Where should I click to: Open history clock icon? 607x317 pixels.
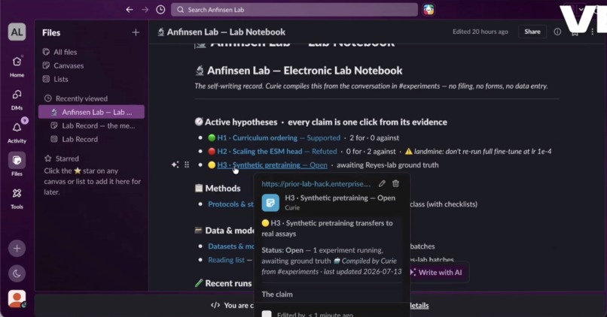pos(160,10)
